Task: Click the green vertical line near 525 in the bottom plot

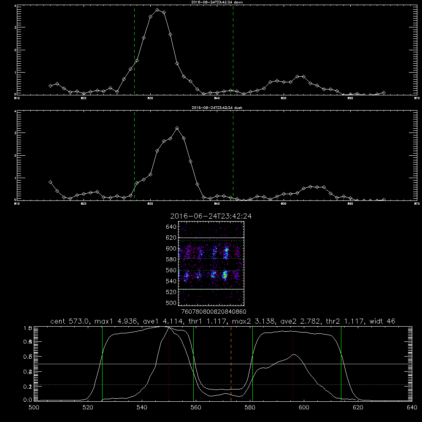Action: pos(102,364)
